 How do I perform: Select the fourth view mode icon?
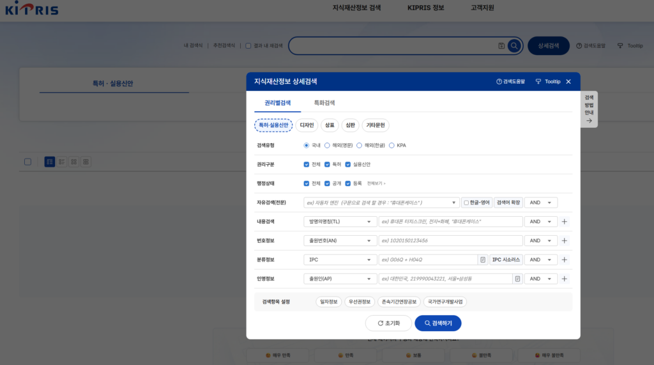[86, 162]
